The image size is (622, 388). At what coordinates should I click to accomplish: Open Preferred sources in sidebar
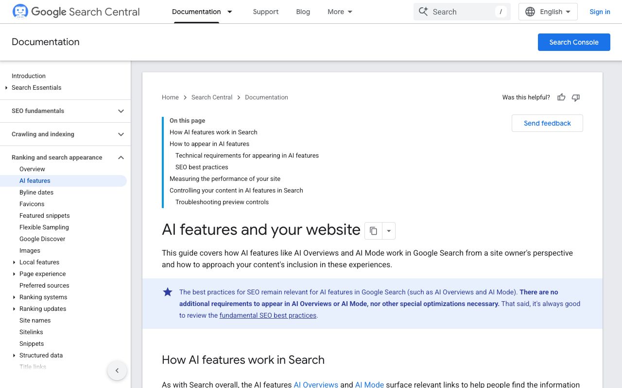click(x=44, y=286)
